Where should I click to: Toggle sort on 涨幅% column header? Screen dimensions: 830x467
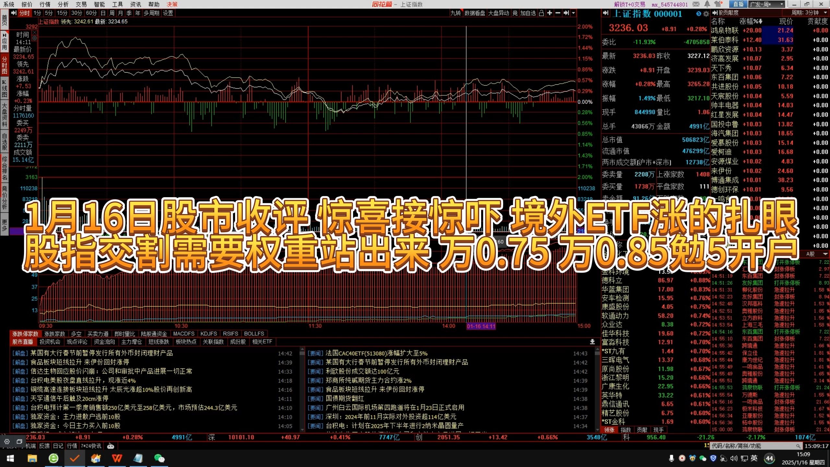pyautogui.click(x=751, y=21)
